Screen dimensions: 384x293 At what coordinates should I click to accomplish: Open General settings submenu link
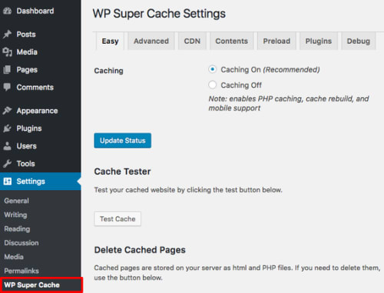pos(16,201)
